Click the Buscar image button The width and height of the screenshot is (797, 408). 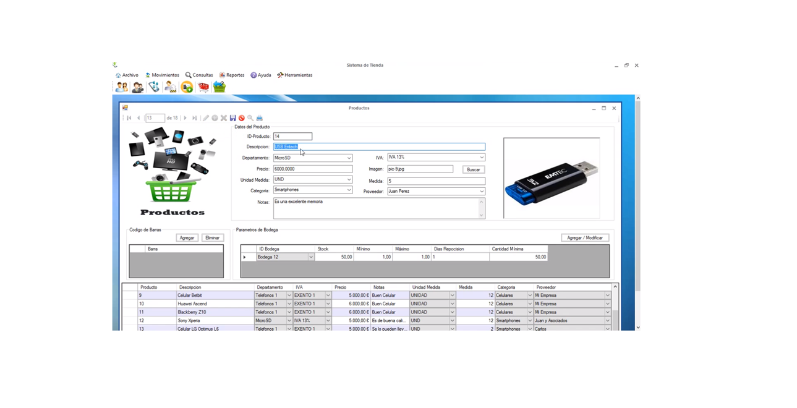coord(473,169)
